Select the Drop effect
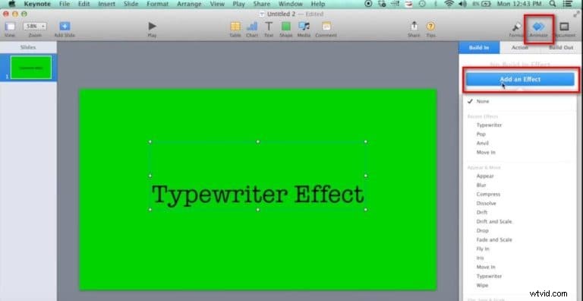This screenshot has width=583, height=301. (x=482, y=230)
